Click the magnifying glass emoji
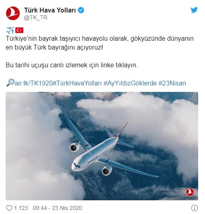Image resolution: width=205 pixels, height=214 pixels. [10, 83]
